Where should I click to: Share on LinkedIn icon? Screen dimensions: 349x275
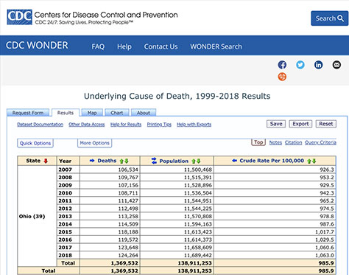tap(318, 65)
